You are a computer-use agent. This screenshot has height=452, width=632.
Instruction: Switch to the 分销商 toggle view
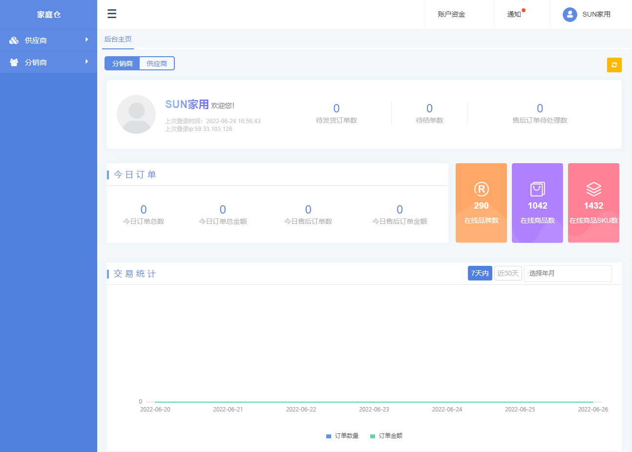coord(122,64)
